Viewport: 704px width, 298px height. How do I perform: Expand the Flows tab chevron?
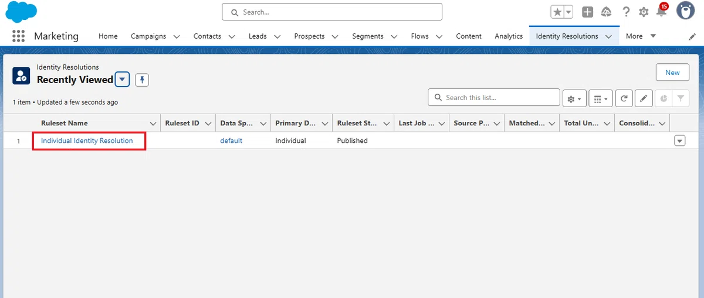coord(439,36)
